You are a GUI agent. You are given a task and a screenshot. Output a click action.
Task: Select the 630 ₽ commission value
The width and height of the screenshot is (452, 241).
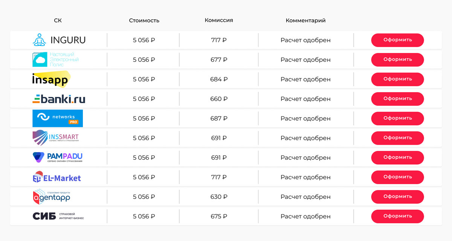(219, 197)
